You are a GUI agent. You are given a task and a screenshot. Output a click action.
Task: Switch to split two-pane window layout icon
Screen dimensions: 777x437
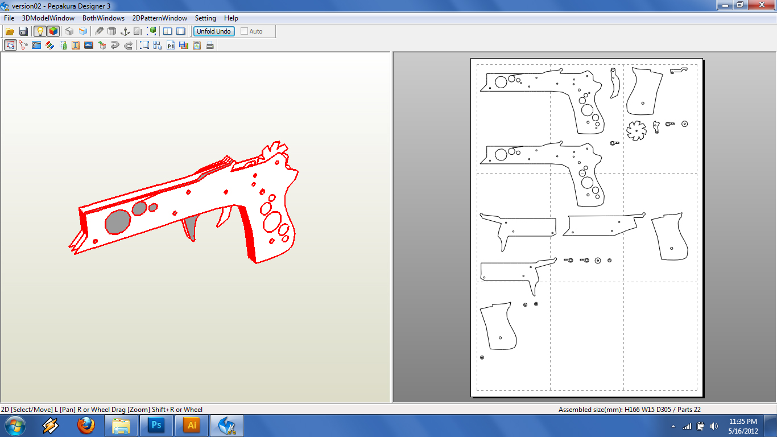(x=168, y=31)
